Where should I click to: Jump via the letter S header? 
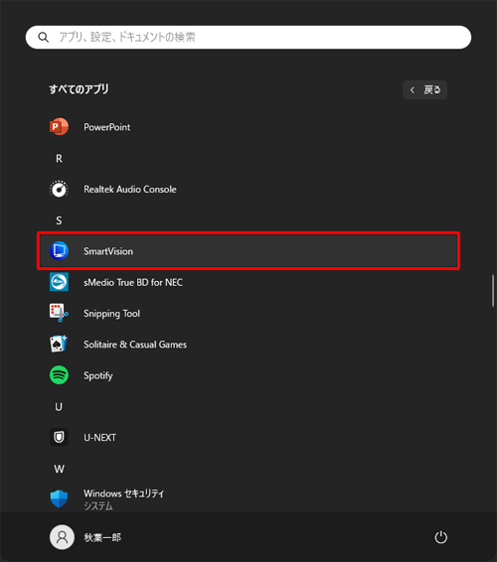tap(59, 220)
